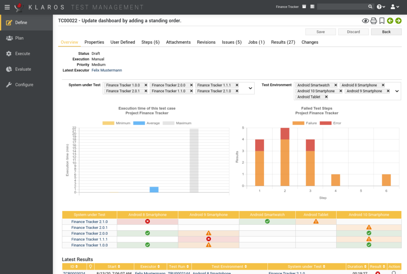Switch to the Revisions tab
This screenshot has width=407, height=274.
(206, 42)
